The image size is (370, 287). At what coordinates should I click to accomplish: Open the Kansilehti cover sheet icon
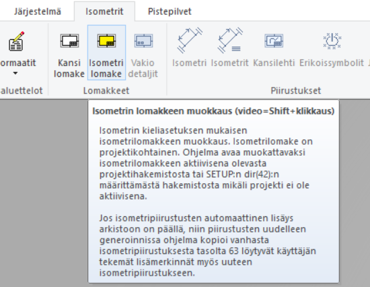point(274,41)
